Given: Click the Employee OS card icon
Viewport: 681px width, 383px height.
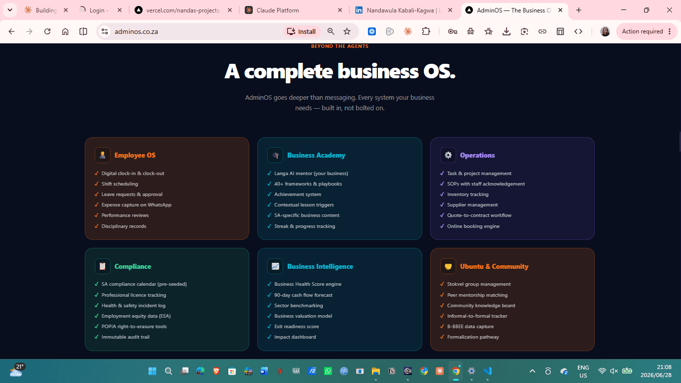Looking at the screenshot, I should click(x=103, y=155).
